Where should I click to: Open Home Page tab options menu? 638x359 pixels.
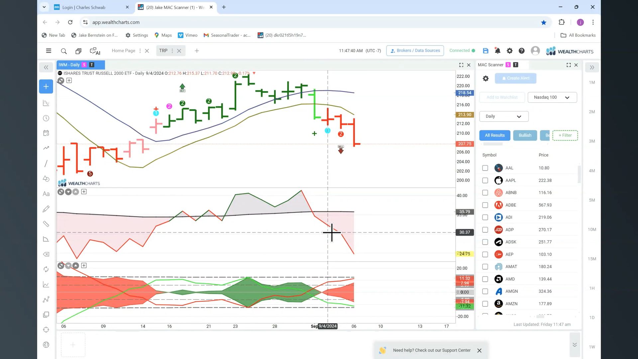140,51
